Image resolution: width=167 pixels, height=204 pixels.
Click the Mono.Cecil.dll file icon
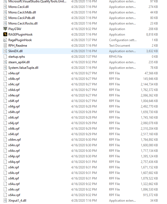(5, 7)
